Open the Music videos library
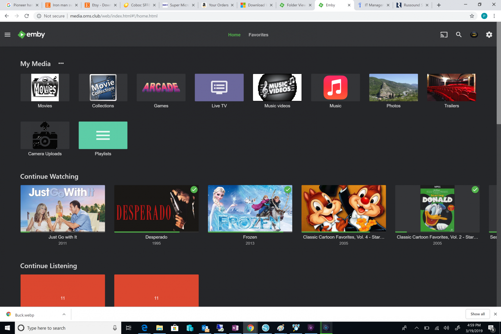 point(277,88)
